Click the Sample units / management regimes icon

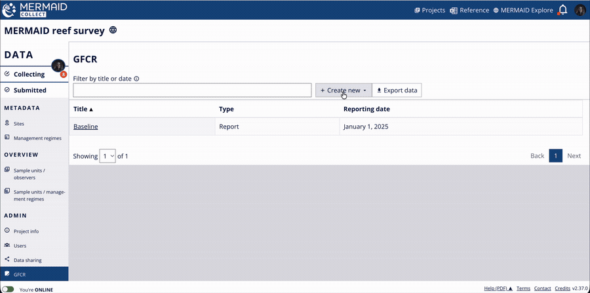pyautogui.click(x=7, y=191)
